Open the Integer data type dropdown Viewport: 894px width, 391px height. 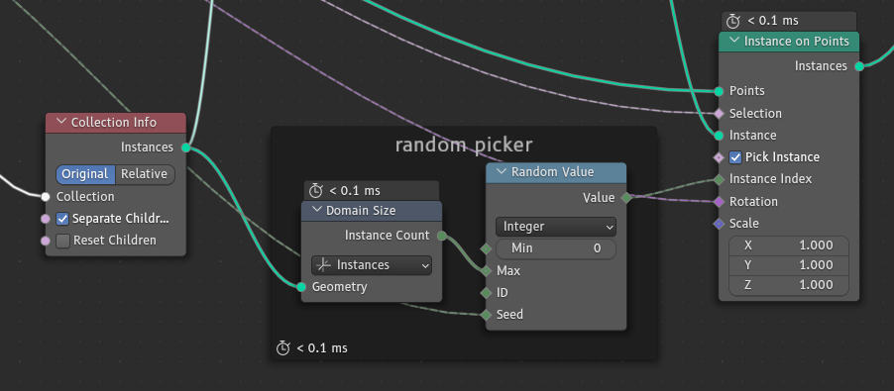pos(556,227)
